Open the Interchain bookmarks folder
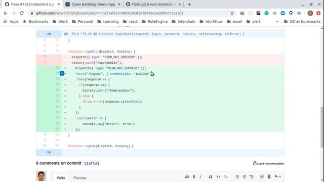 (183, 21)
